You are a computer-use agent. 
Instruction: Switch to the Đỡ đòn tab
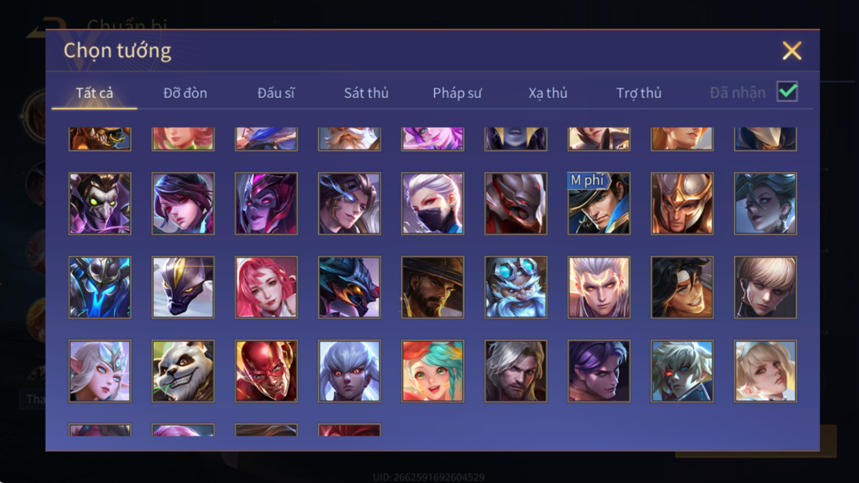tap(185, 93)
